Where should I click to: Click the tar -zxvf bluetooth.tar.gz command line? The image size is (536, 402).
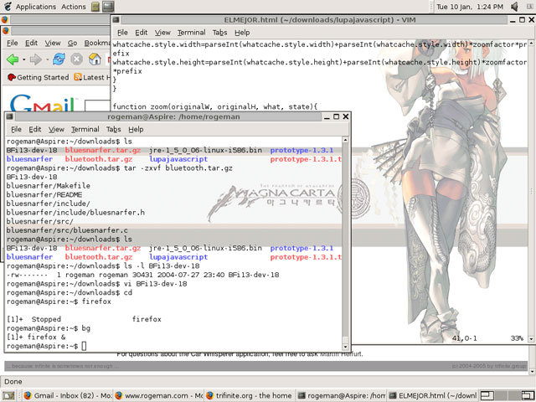[x=120, y=167]
